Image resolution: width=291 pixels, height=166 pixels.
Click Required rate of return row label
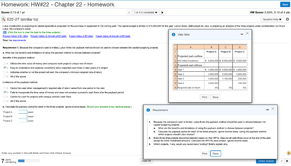189,88
